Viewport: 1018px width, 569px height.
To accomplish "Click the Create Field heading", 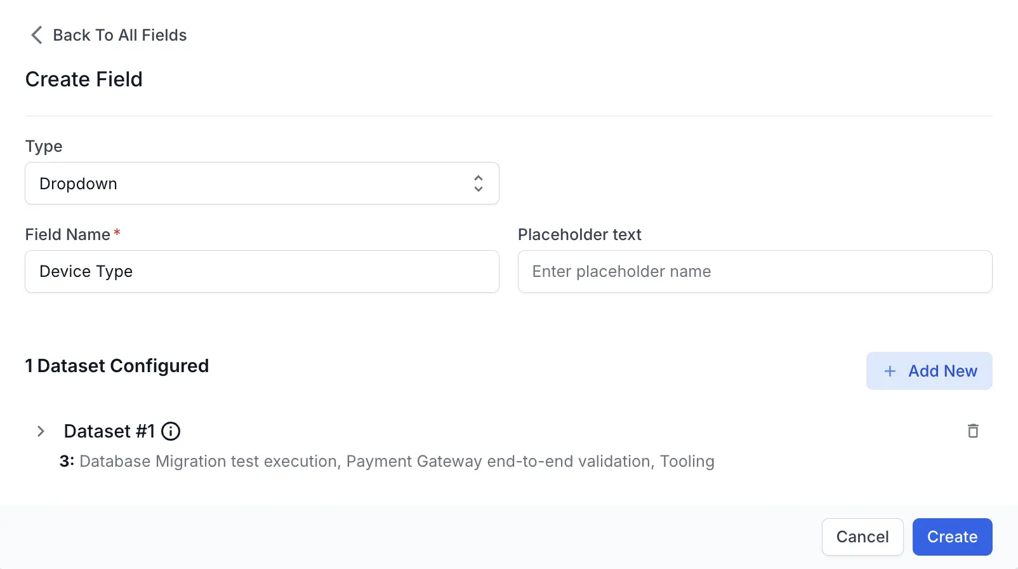I will [x=84, y=79].
